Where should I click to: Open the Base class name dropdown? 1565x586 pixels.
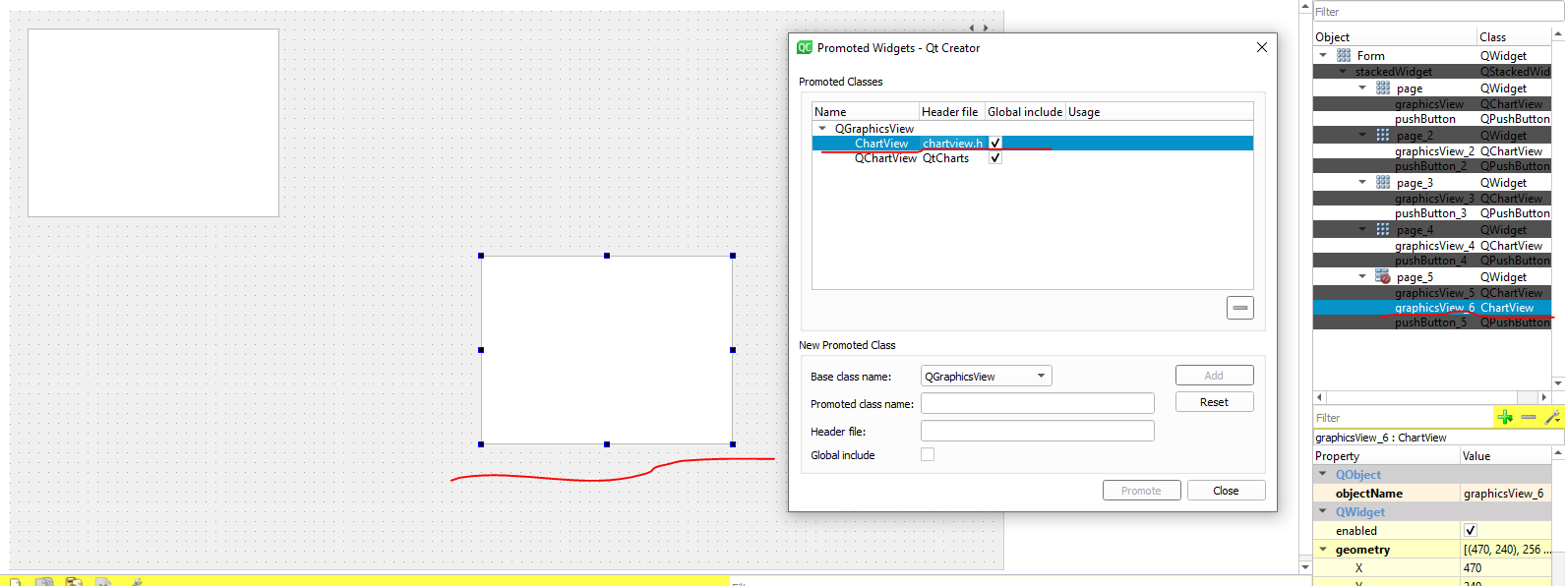point(986,376)
